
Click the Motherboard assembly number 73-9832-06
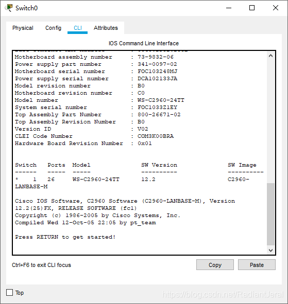point(156,57)
